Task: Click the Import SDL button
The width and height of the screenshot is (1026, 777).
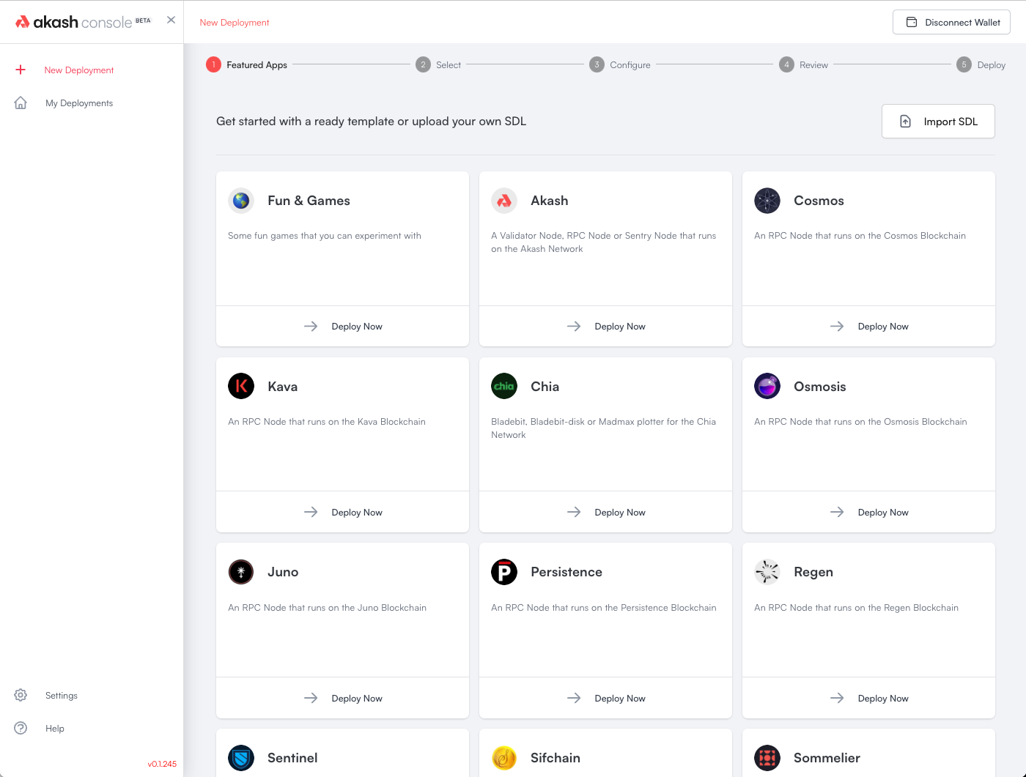Action: (938, 121)
